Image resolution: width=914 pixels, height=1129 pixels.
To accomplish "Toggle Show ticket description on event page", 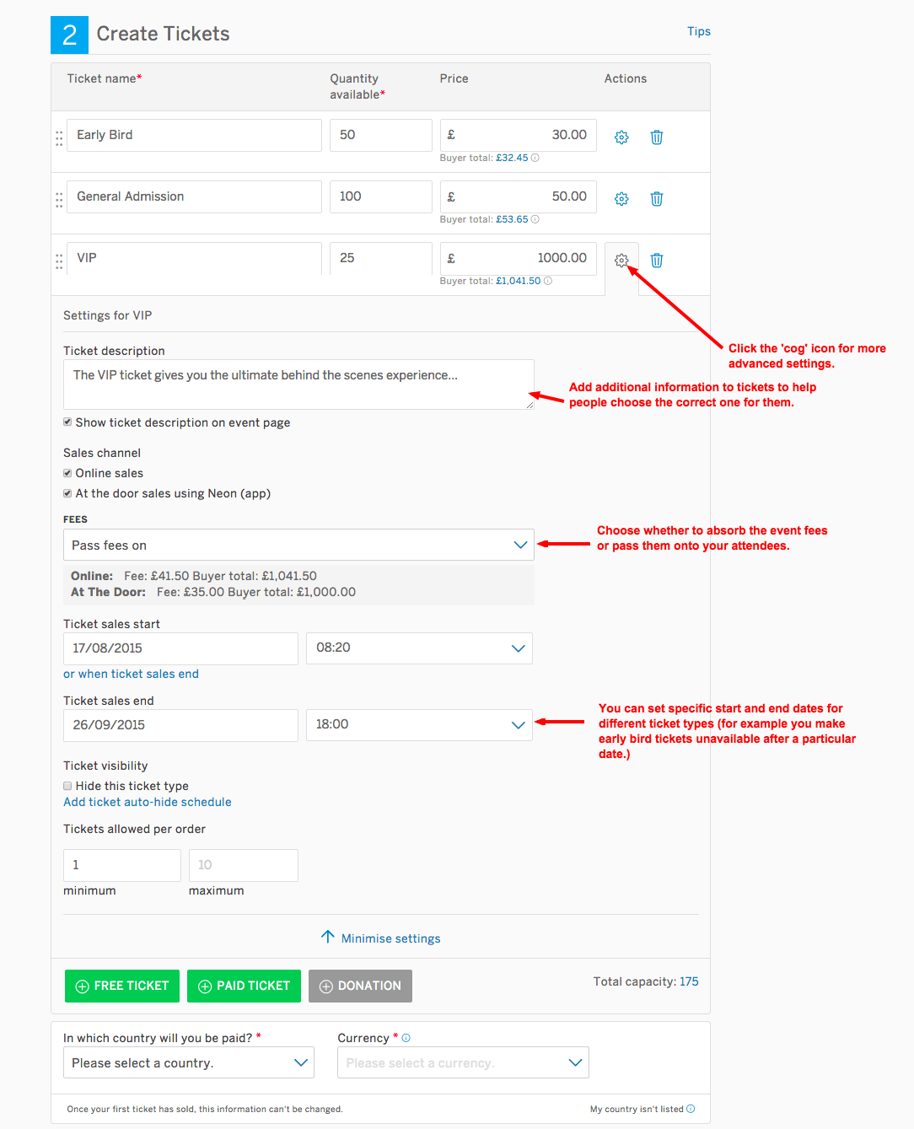I will 67,422.
